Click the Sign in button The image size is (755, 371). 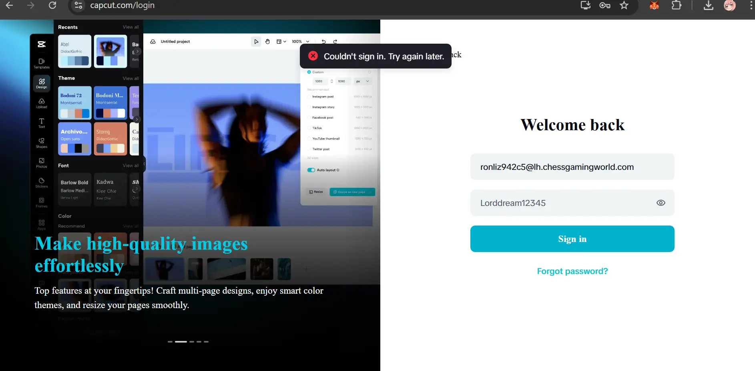(572, 239)
